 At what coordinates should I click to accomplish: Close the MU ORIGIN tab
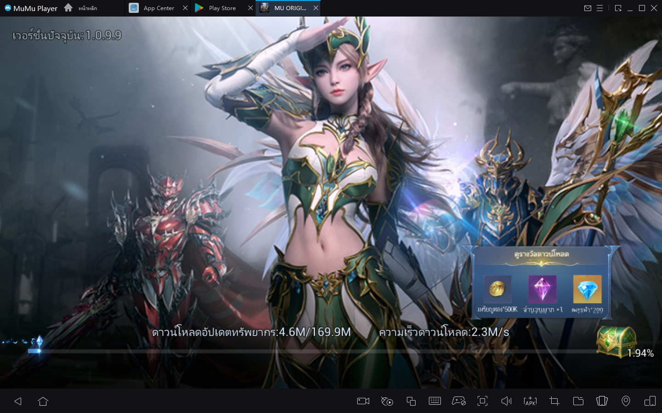tap(316, 8)
